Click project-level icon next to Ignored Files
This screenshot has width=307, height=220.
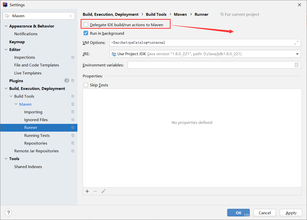pyautogui.click(x=73, y=120)
